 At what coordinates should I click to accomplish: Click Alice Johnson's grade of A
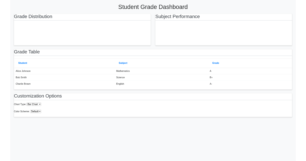click(210, 71)
